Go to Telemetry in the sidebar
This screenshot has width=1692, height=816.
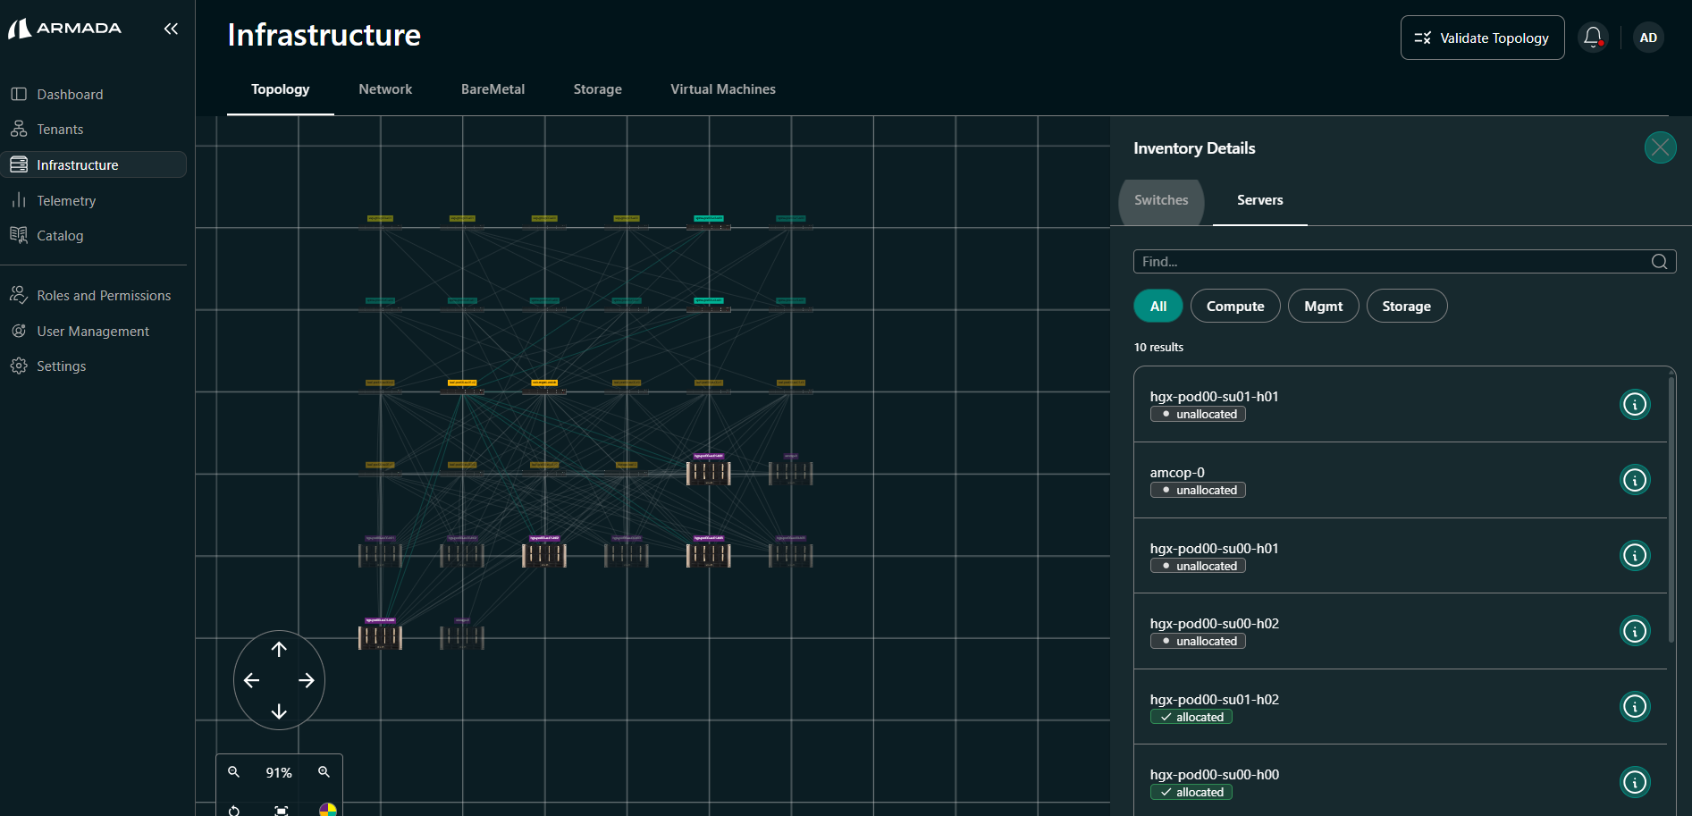pos(66,201)
